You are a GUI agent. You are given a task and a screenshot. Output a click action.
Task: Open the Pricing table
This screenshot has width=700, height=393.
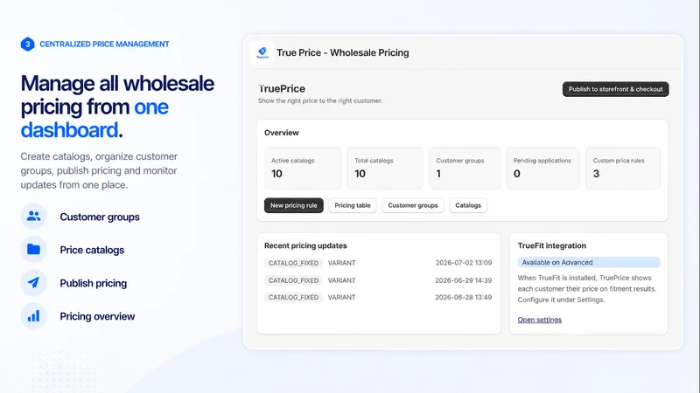353,205
